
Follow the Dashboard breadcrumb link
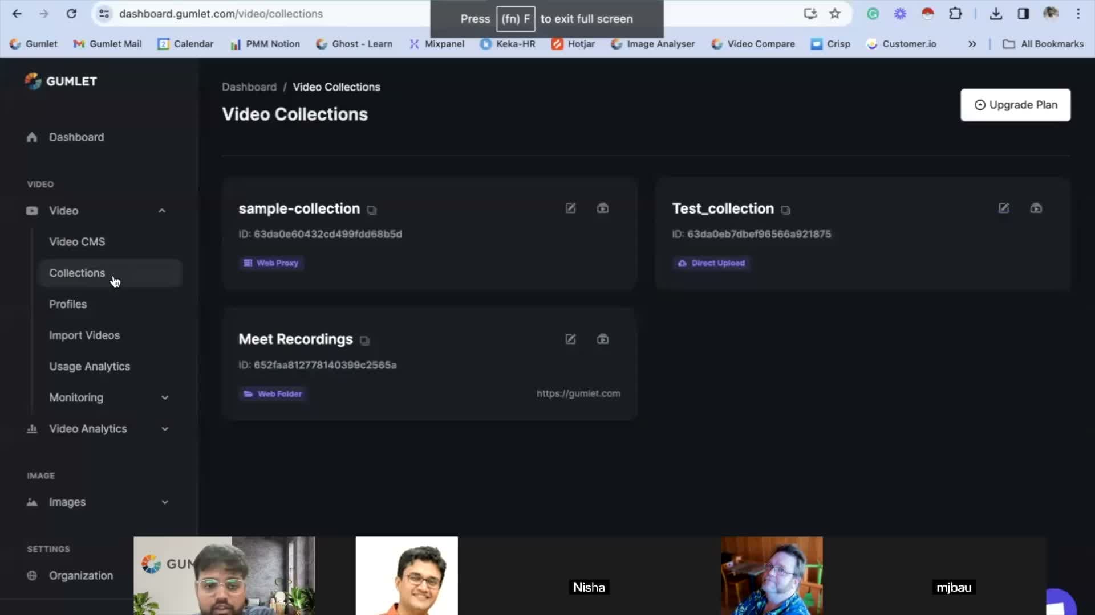tap(249, 87)
